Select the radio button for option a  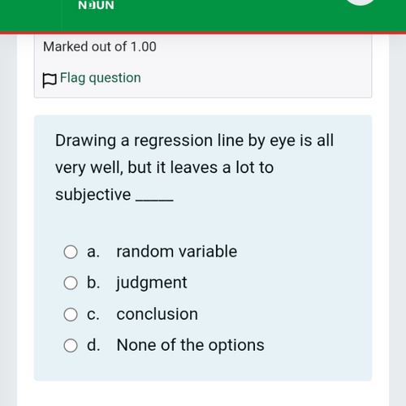pos(71,252)
